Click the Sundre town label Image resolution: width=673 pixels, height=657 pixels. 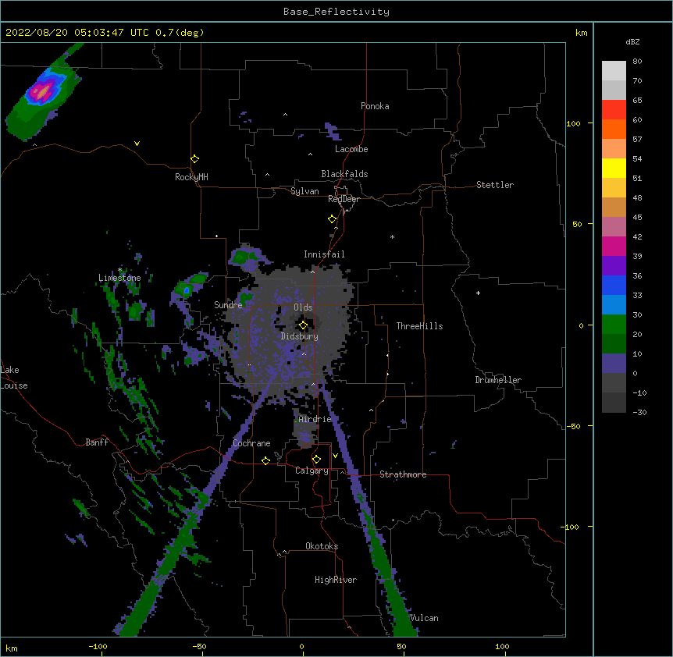click(x=228, y=305)
